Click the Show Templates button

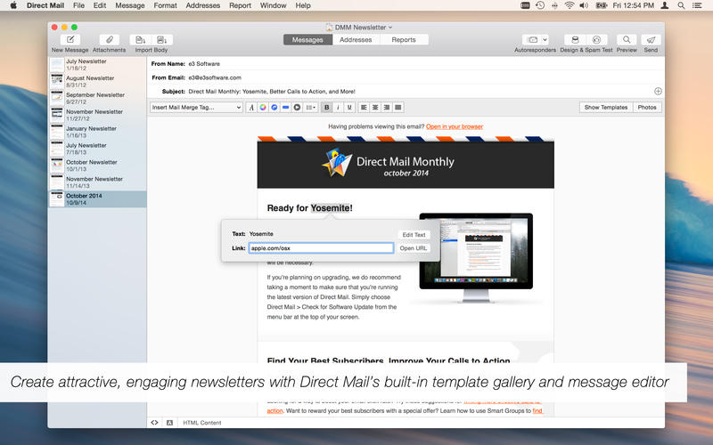click(606, 108)
